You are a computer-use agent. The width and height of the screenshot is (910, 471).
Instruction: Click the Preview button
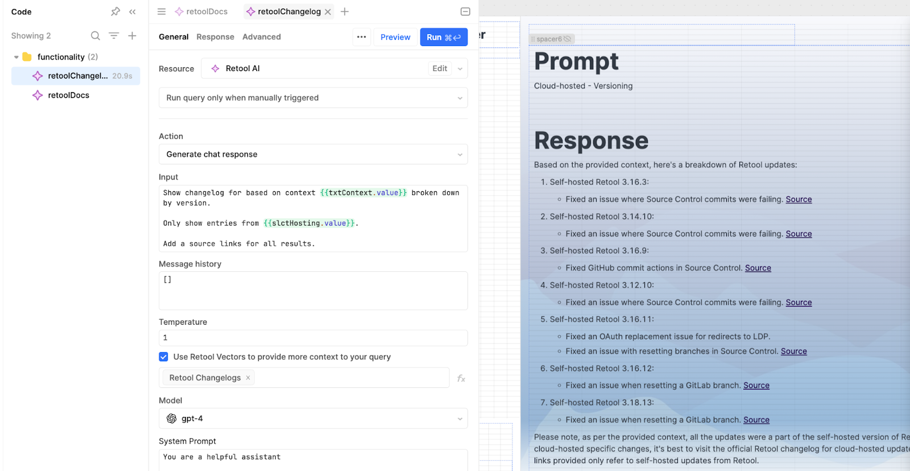point(395,37)
